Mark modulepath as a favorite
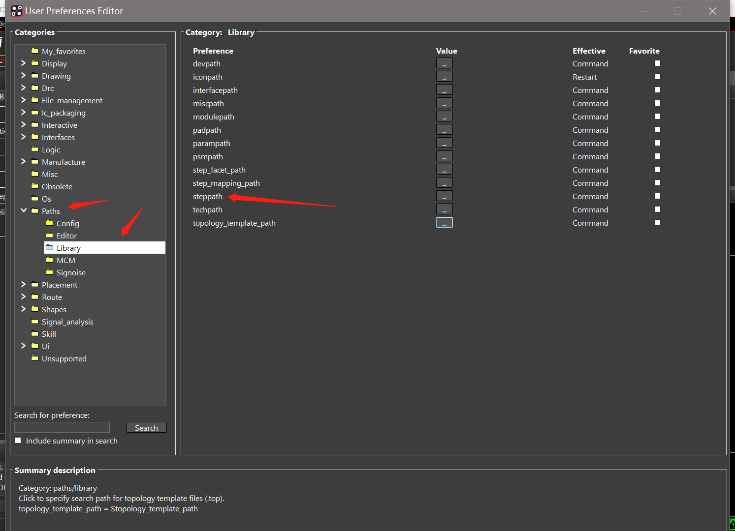This screenshot has height=531, width=735. tap(657, 117)
